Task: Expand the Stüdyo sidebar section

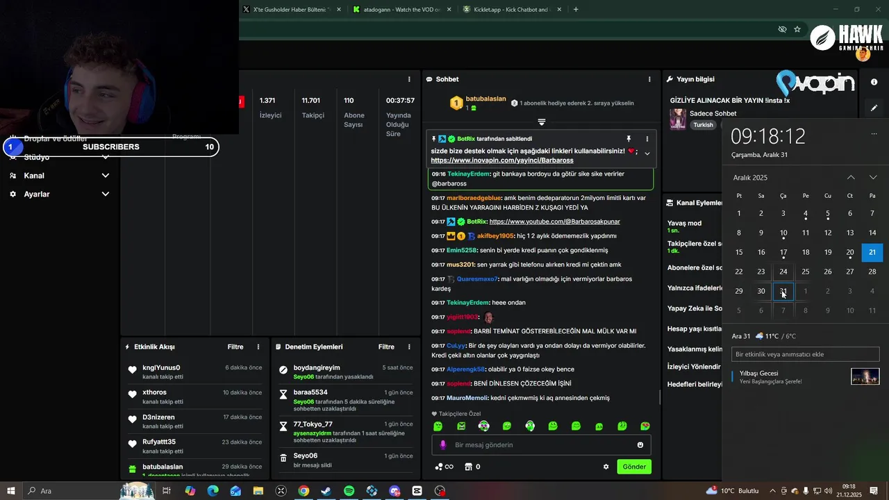Action: pyautogui.click(x=59, y=157)
